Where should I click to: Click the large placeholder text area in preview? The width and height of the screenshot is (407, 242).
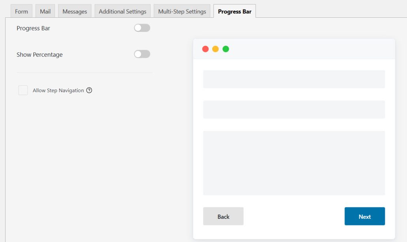coord(294,163)
